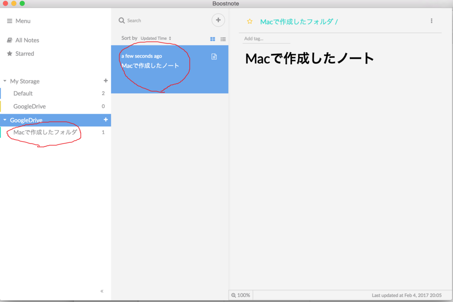Click the Last updated timestamp text
This screenshot has height=302, width=453.
click(x=407, y=295)
